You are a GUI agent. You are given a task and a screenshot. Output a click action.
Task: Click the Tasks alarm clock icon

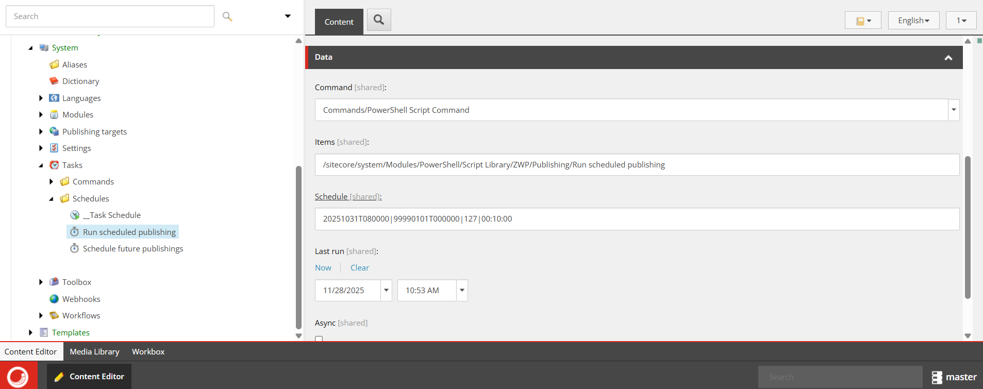(x=54, y=165)
